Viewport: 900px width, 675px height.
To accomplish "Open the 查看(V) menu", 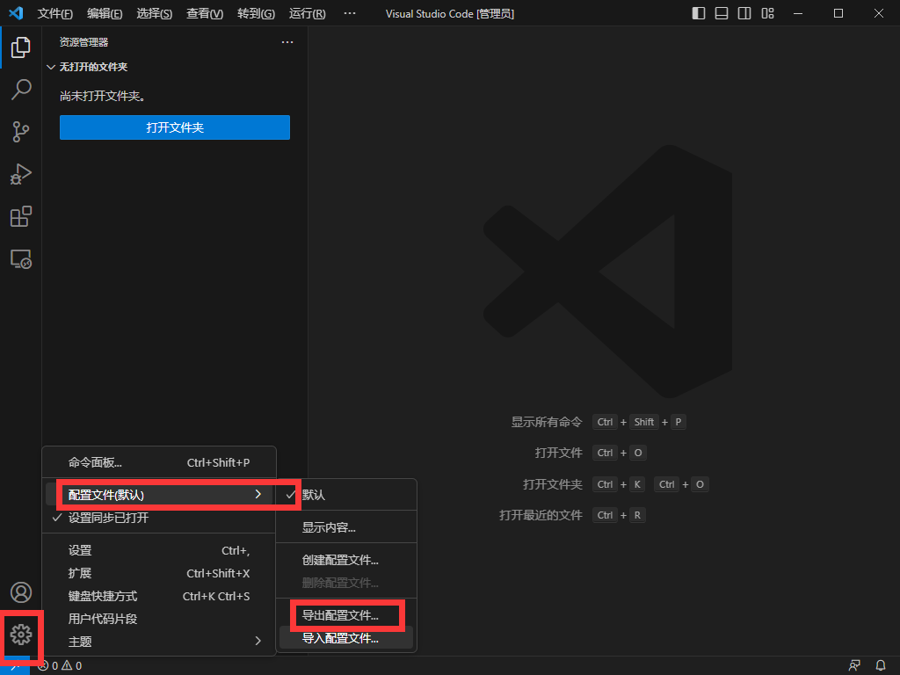I will (205, 13).
